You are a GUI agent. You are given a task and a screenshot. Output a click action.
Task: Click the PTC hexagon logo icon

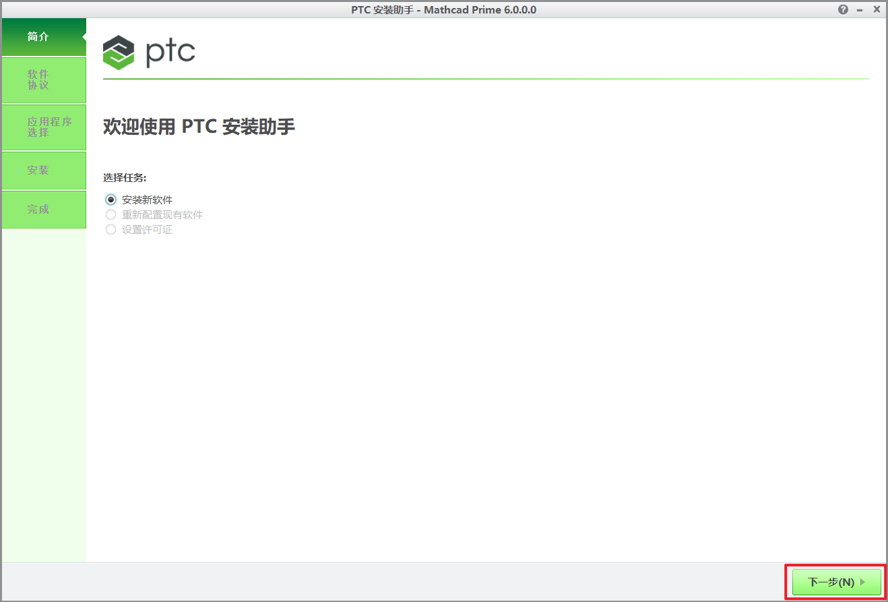point(119,53)
